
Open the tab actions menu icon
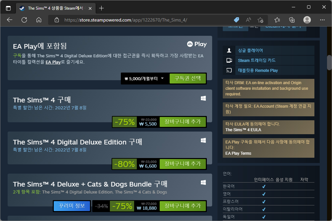click(x=8, y=8)
